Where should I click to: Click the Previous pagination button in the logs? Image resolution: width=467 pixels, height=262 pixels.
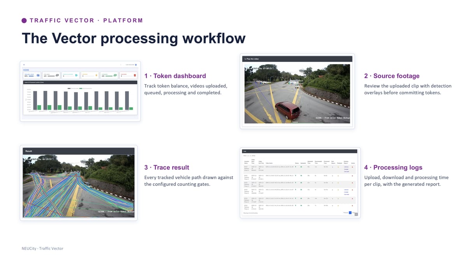point(345,213)
